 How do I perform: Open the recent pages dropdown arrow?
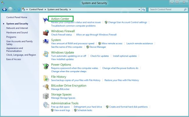point(15,9)
